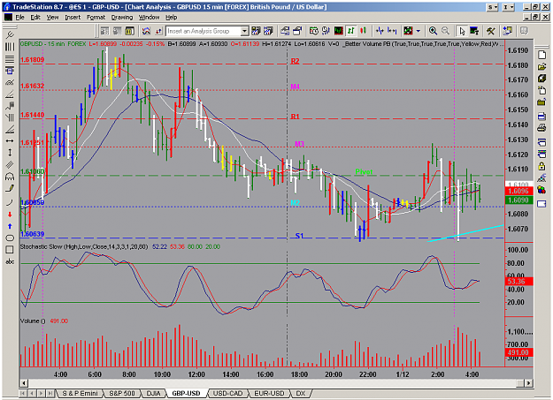Select the horizontal double-arrow measure tool

10,141
